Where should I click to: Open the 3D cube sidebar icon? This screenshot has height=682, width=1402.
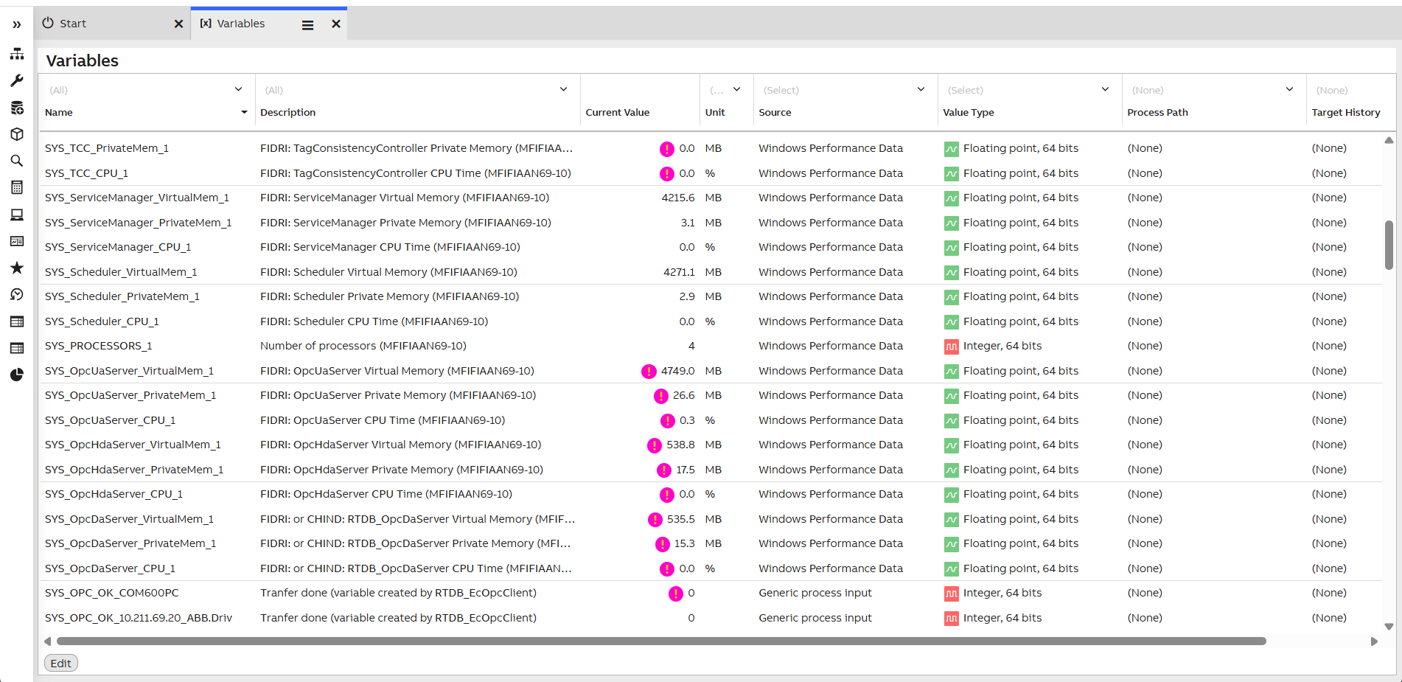pyautogui.click(x=16, y=134)
